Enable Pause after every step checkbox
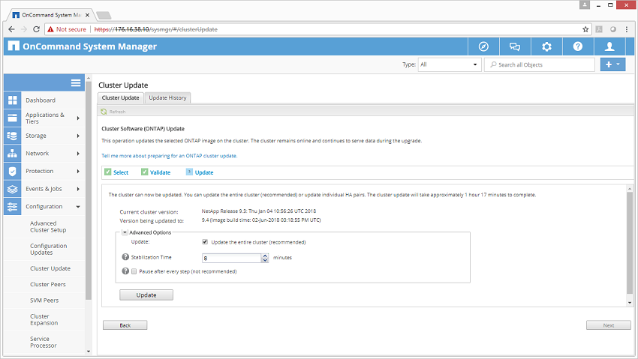This screenshot has height=359, width=638. click(x=134, y=271)
